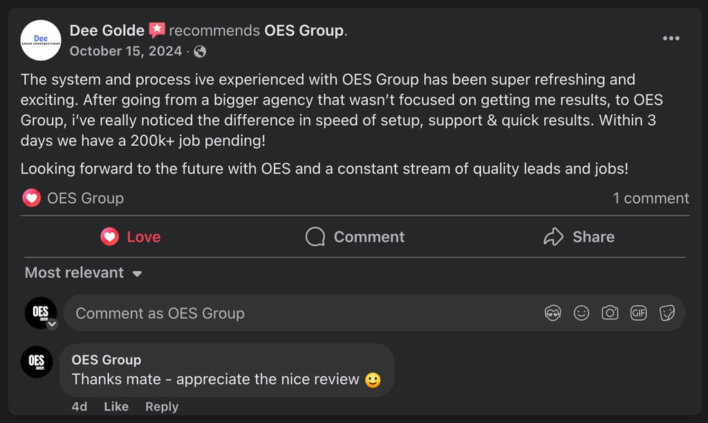
Task: Open the three-dot post options menu
Action: pos(671,38)
